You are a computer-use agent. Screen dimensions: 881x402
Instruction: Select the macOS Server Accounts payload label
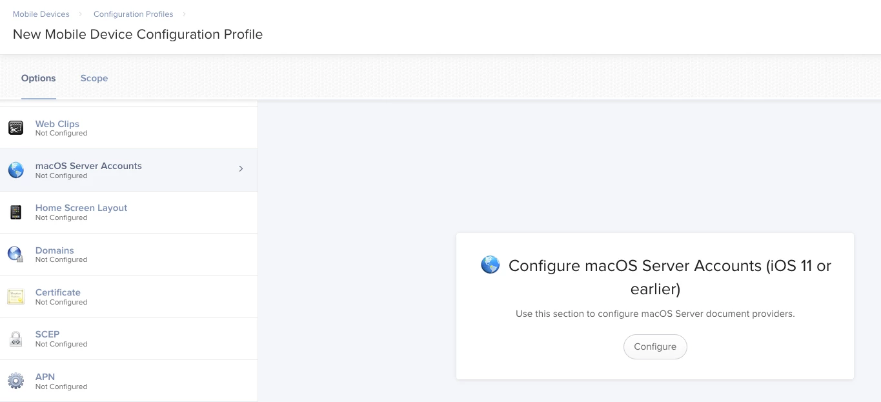coord(88,166)
